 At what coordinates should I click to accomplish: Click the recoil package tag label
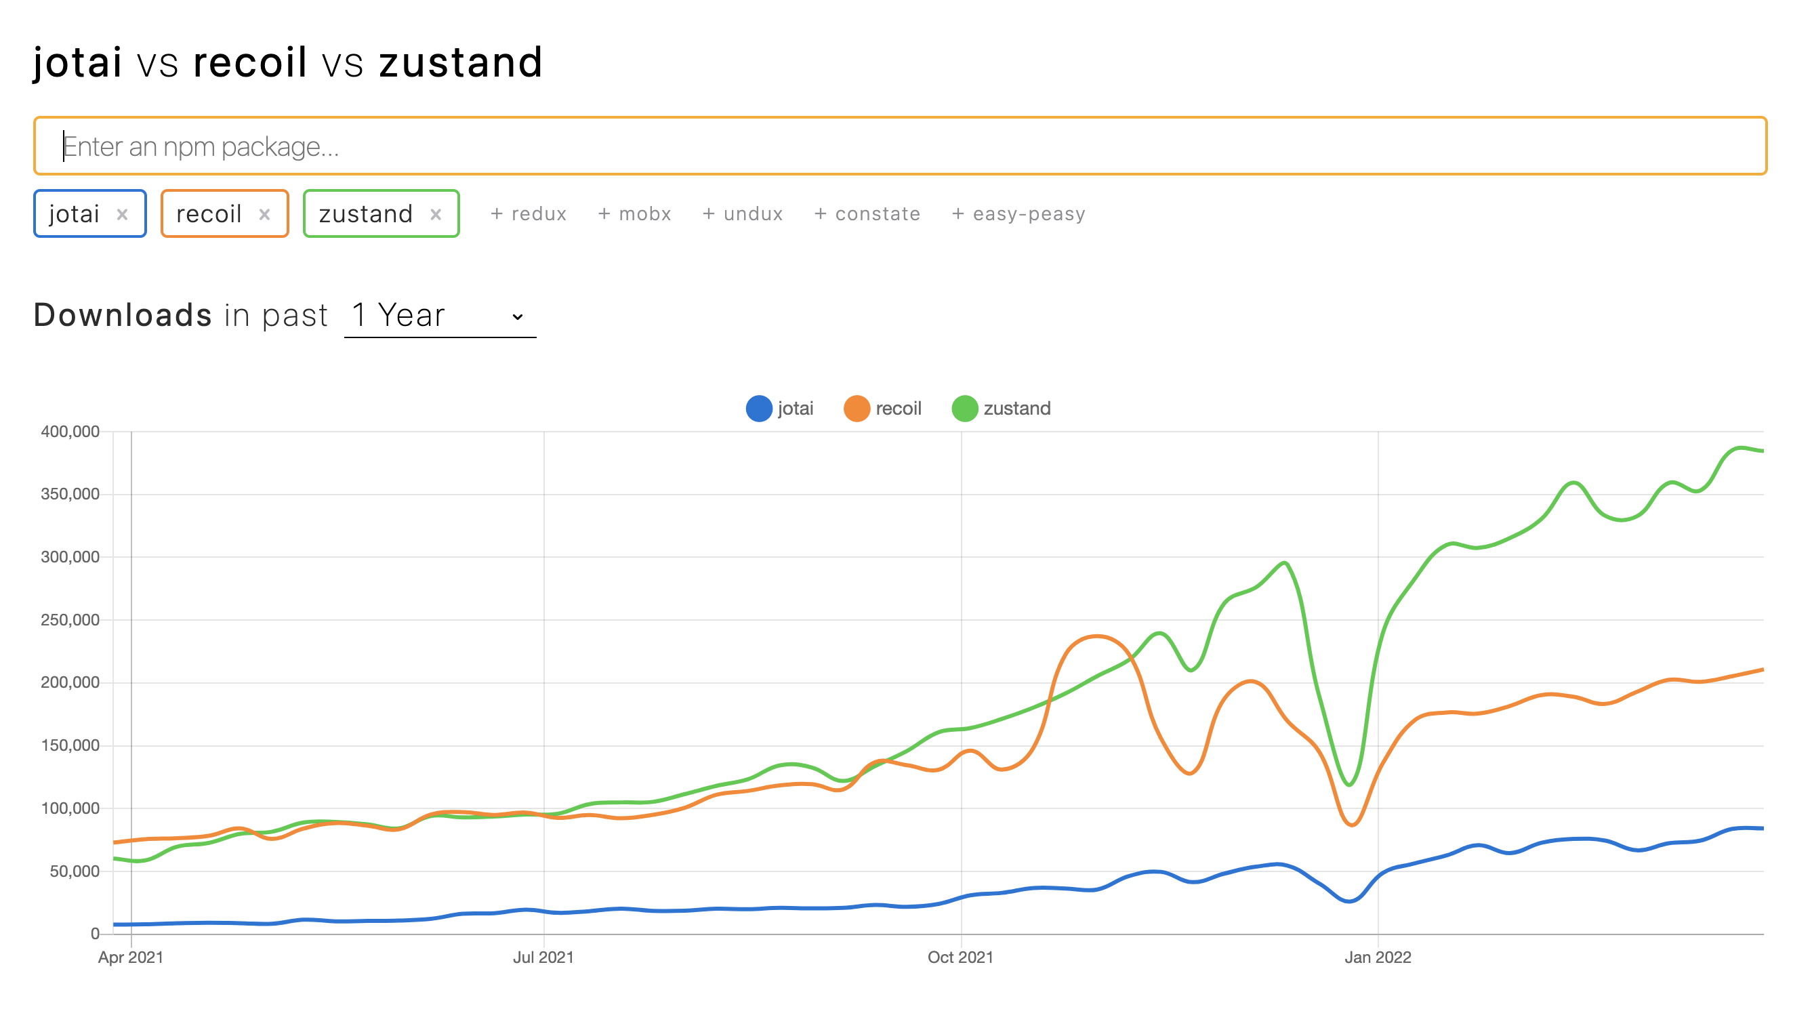(x=209, y=214)
